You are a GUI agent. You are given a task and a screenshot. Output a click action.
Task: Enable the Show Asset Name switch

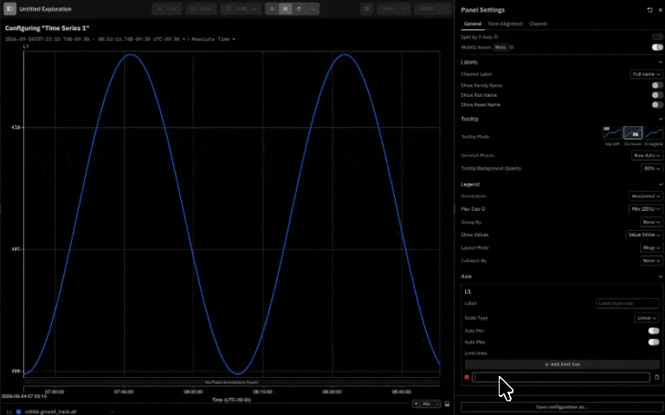tap(657, 105)
